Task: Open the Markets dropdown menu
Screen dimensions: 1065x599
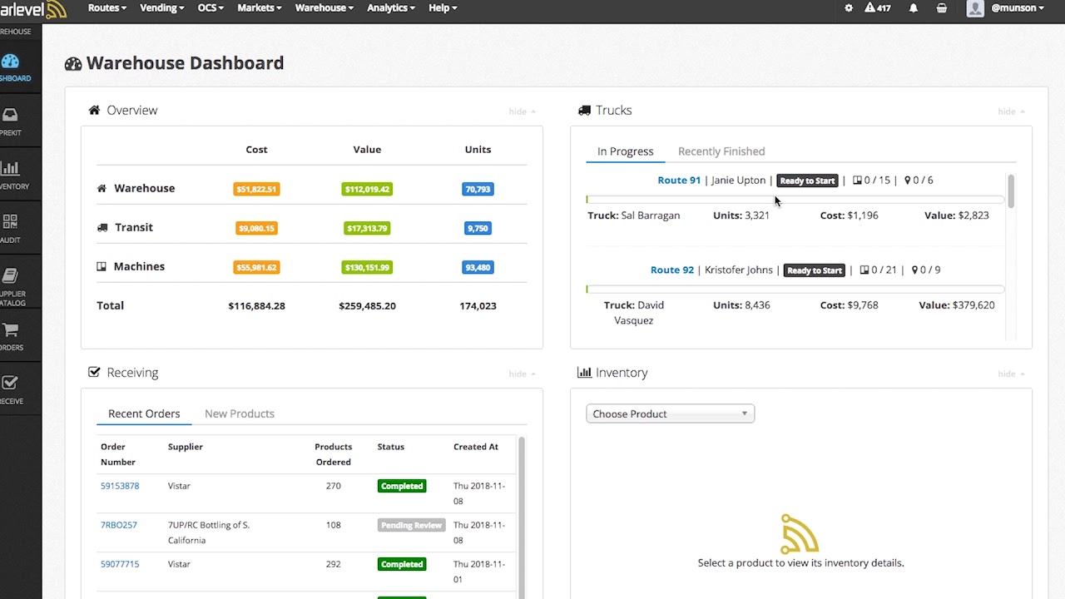Action: pos(260,8)
